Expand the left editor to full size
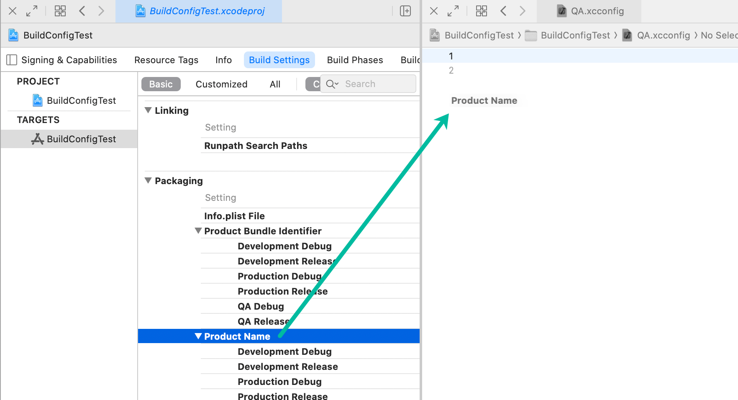The width and height of the screenshot is (738, 400). click(32, 11)
